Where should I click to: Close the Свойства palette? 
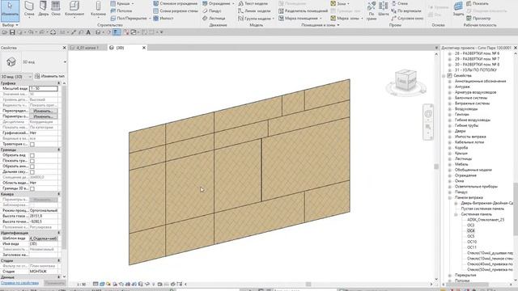pyautogui.click(x=65, y=48)
